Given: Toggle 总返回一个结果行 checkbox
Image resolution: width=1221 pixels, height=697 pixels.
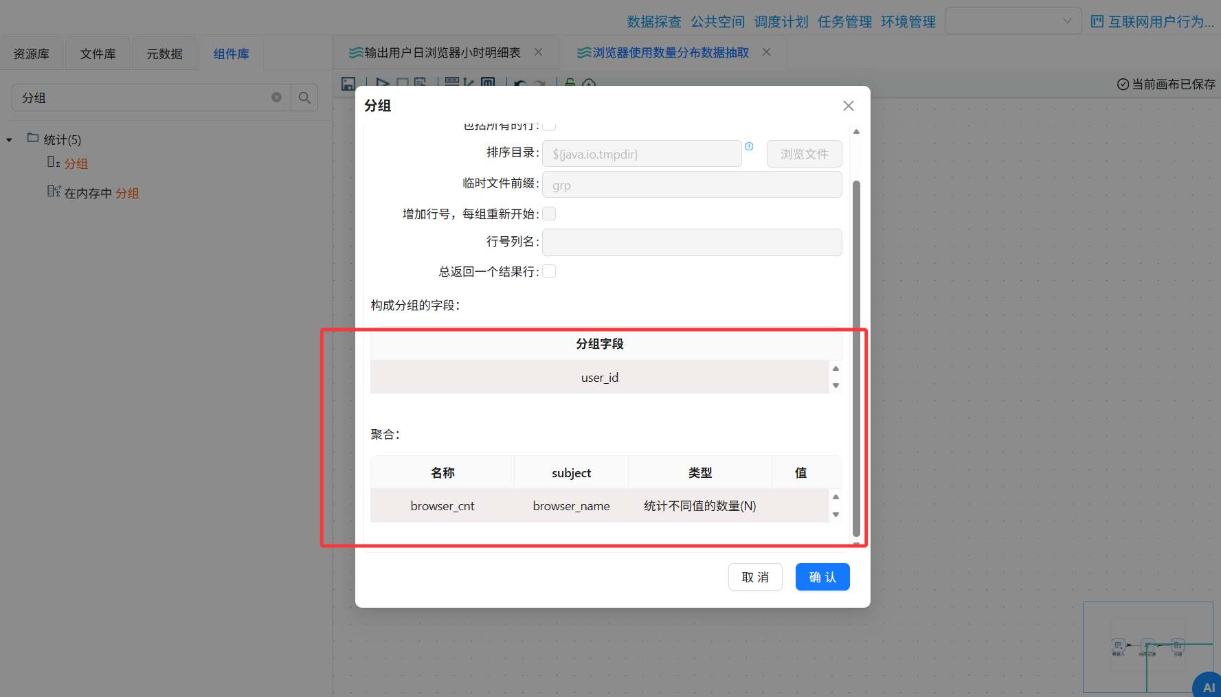Looking at the screenshot, I should (549, 271).
